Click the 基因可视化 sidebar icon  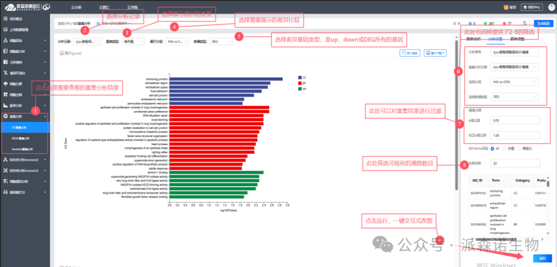[5, 73]
